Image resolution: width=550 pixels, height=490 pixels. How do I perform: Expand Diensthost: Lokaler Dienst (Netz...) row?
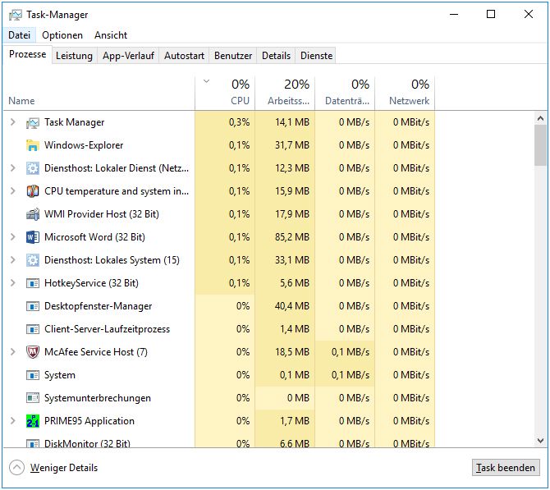[13, 168]
